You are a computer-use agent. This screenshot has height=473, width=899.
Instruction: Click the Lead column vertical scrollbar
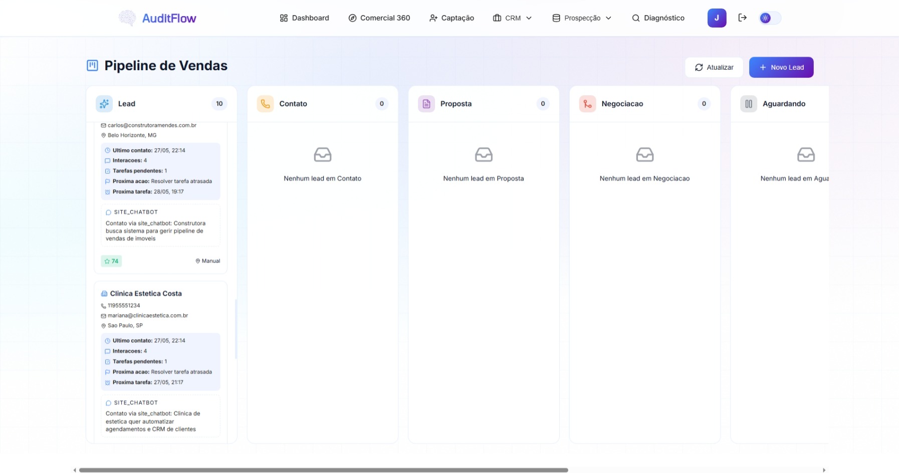tap(236, 329)
